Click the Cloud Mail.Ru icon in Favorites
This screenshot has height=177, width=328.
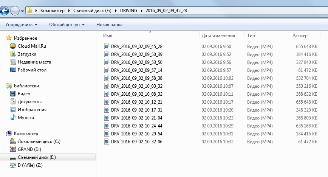coord(13,46)
